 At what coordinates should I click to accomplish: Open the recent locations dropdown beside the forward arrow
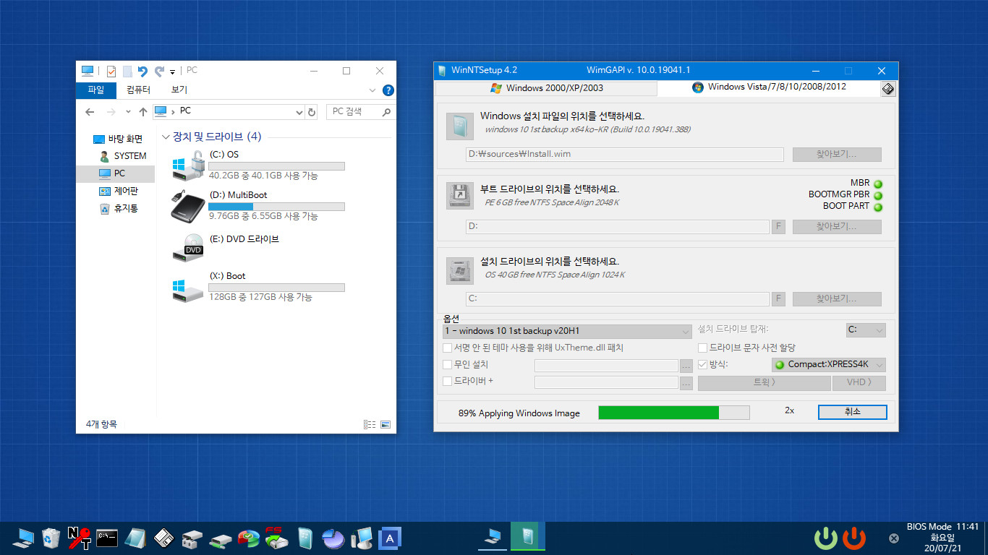pyautogui.click(x=128, y=112)
